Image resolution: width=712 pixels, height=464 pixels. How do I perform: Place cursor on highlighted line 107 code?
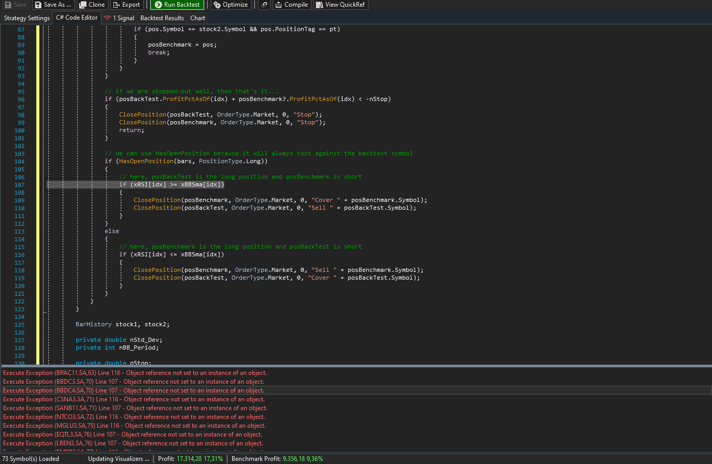point(172,185)
